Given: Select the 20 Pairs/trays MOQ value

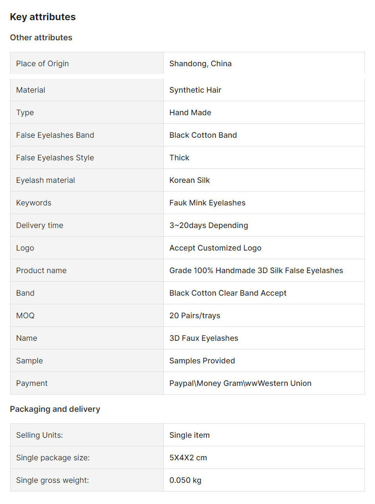Looking at the screenshot, I should (195, 315).
